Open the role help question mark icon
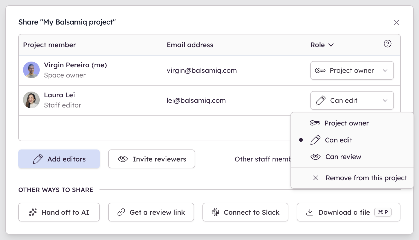 387,44
